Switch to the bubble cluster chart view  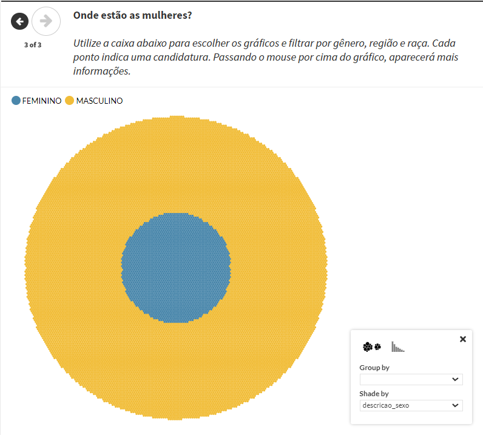(371, 347)
